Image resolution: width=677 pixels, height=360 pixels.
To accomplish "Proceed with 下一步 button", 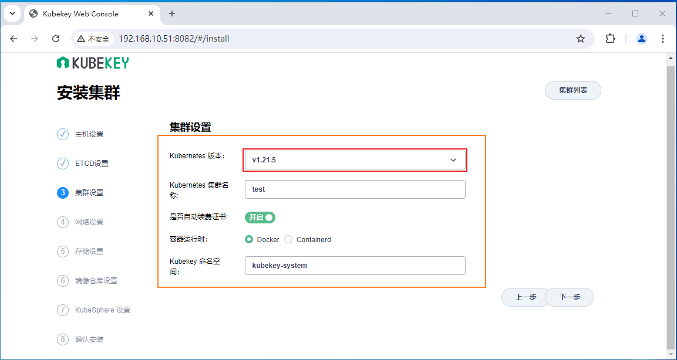I will [570, 297].
